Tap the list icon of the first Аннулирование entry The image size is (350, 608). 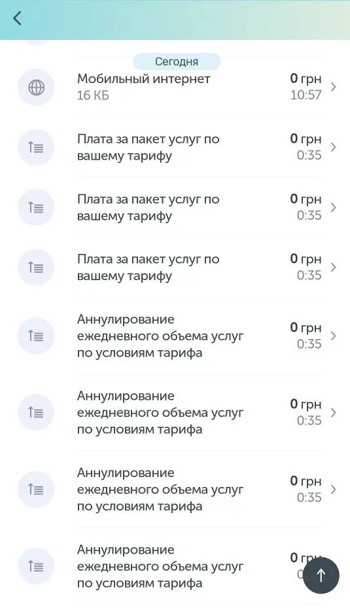click(x=36, y=336)
